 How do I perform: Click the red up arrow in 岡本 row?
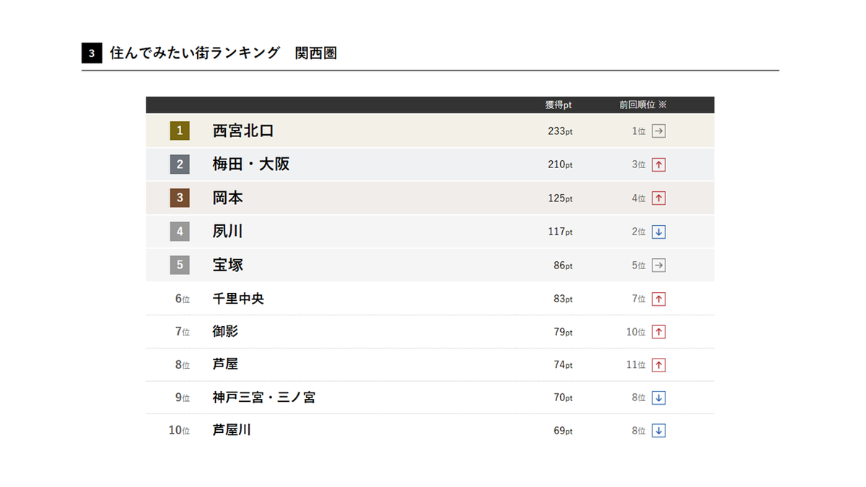(658, 198)
